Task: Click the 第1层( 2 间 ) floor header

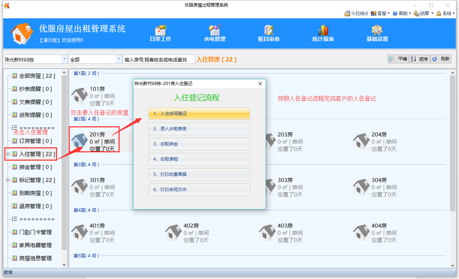Action: pyautogui.click(x=86, y=73)
